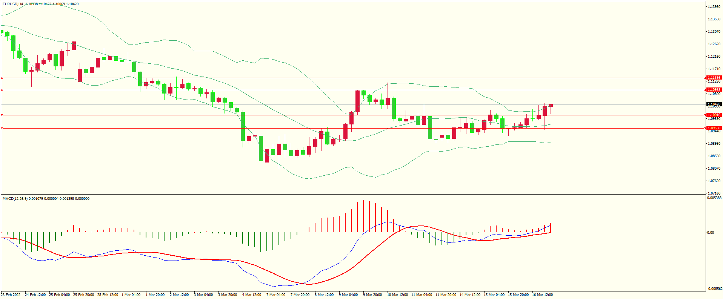Screen dimensions: 723x299
Task: Click the 1.09890 price scale value
Action: coord(714,119)
